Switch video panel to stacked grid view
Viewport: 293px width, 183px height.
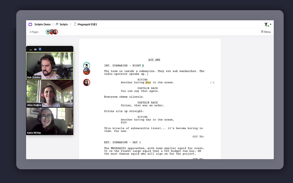[40, 49]
